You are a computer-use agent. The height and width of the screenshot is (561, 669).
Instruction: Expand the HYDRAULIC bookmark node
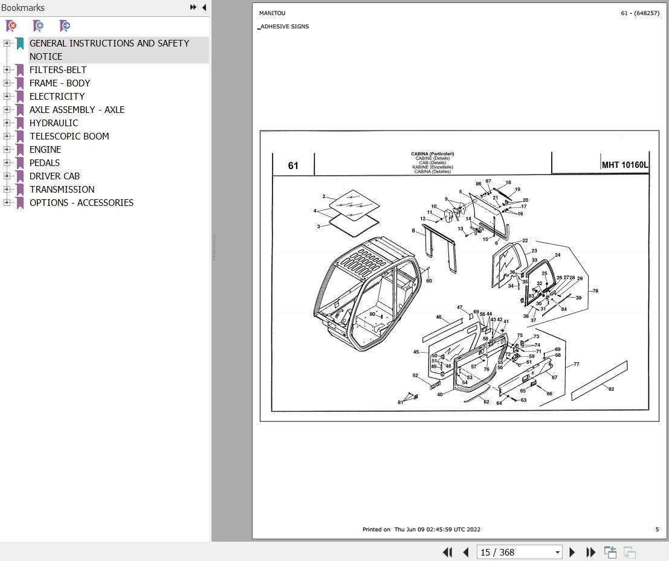pyautogui.click(x=7, y=123)
